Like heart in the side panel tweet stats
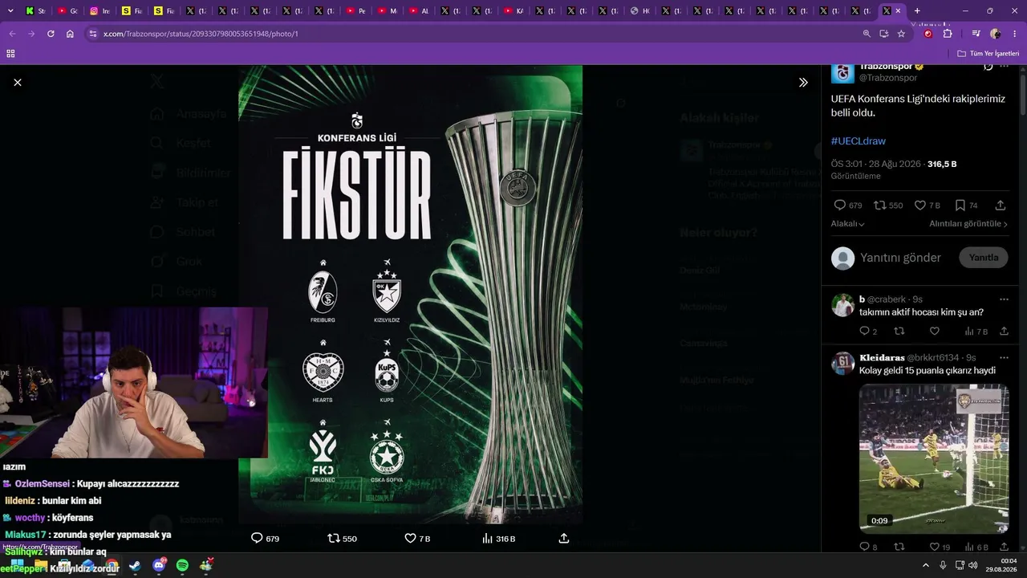1027x578 pixels. pos(920,205)
